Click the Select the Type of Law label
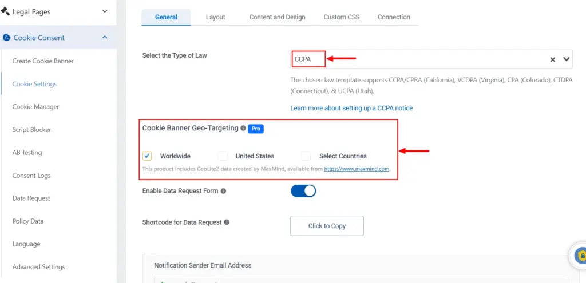586x283 pixels. pos(175,55)
